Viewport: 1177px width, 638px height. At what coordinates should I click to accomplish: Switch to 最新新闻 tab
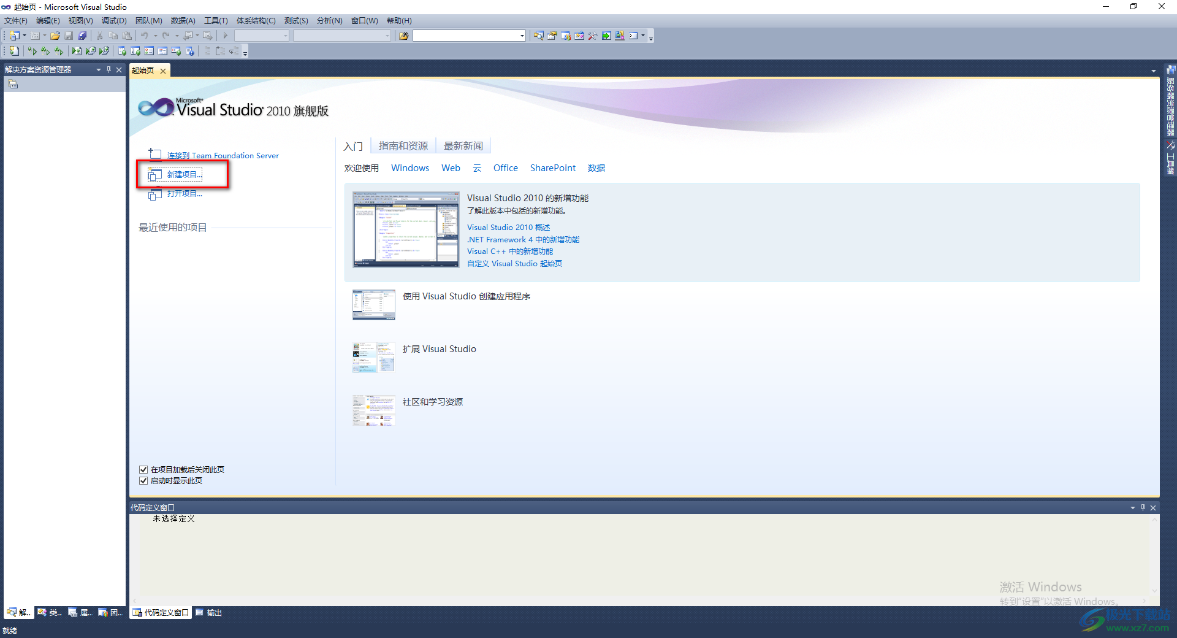[x=463, y=146]
